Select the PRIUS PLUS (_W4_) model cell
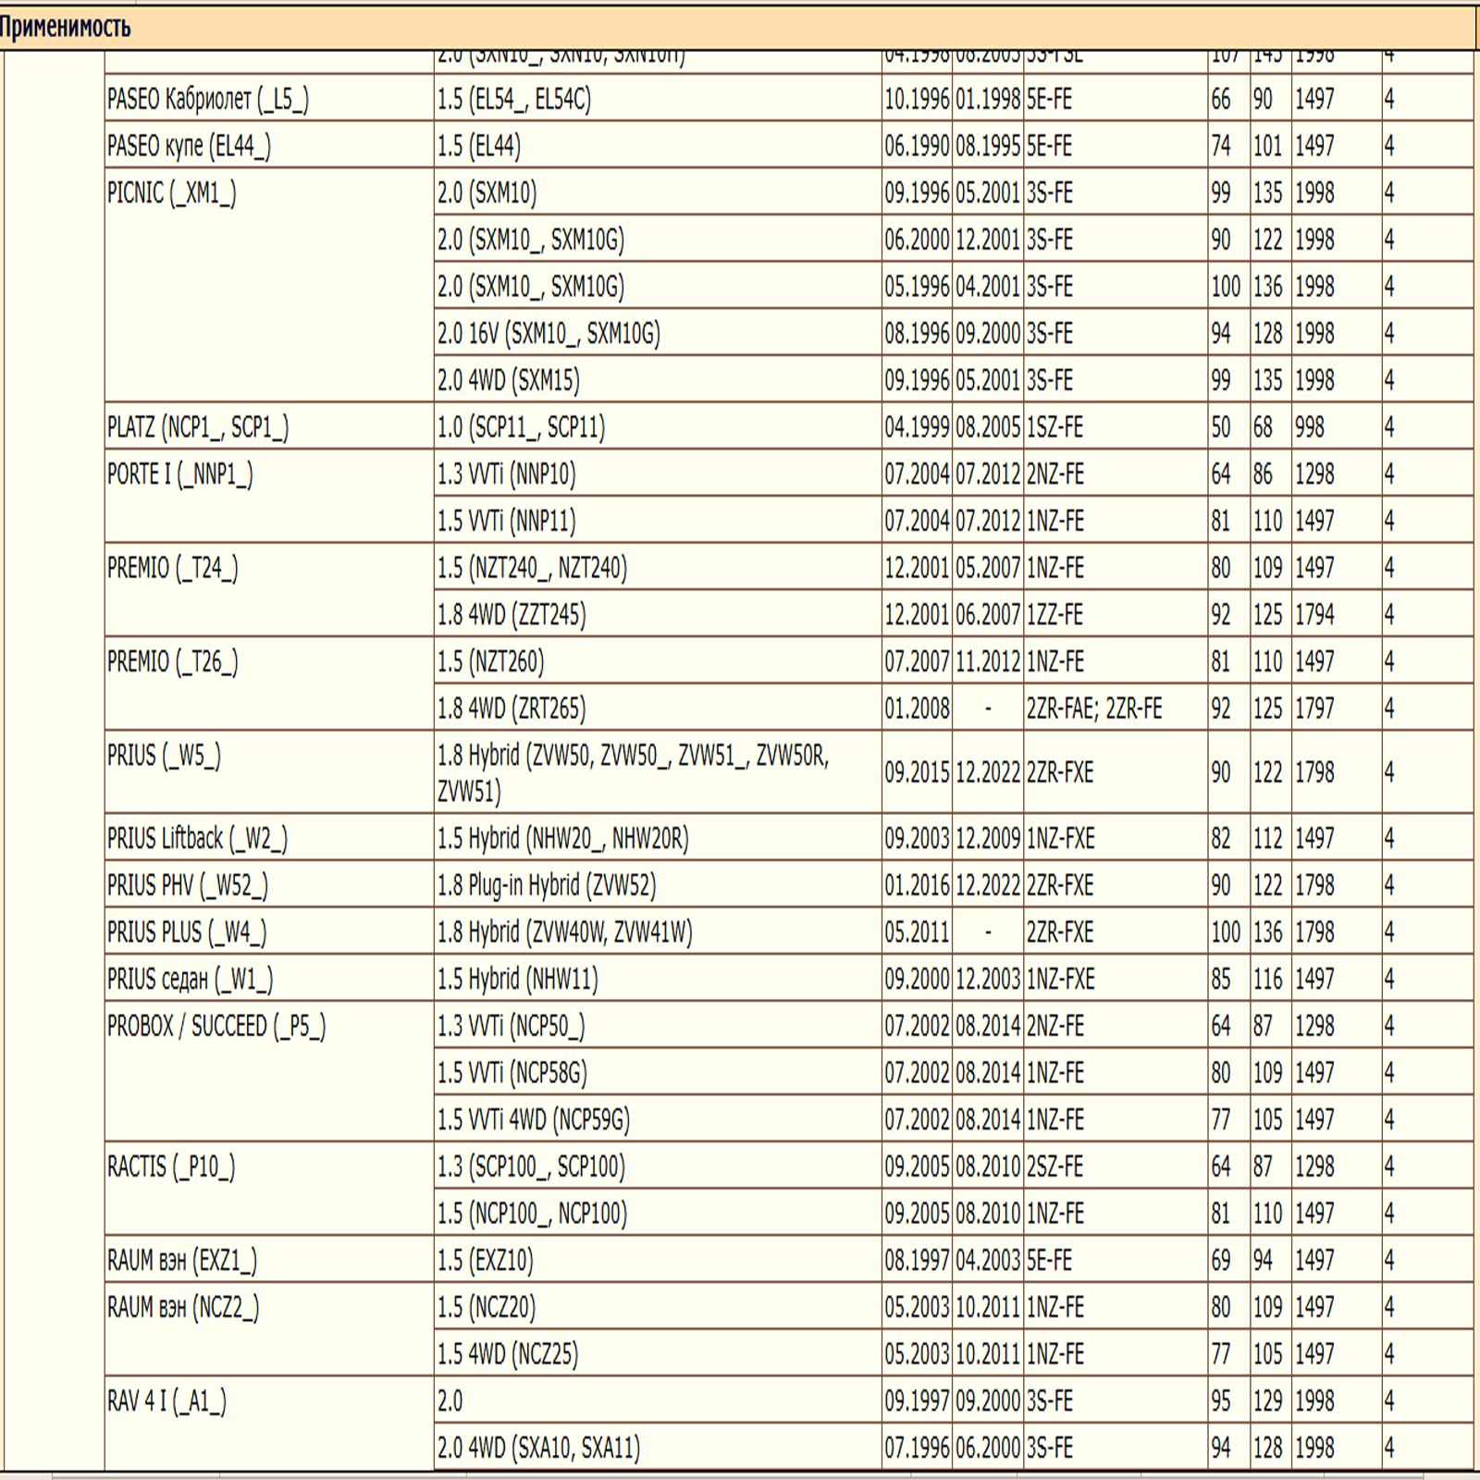Viewport: 1480px width, 1480px height. (x=187, y=932)
